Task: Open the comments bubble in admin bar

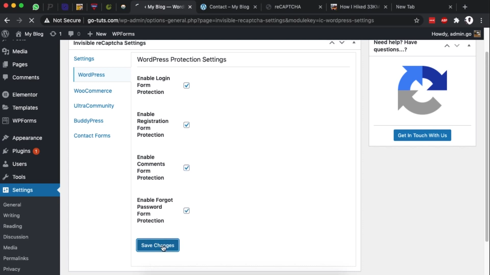Action: pos(74,34)
